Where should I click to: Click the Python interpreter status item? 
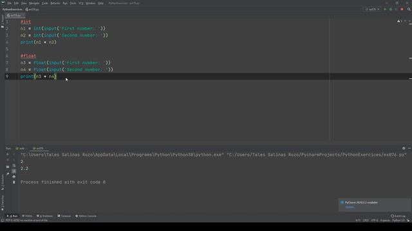(398, 220)
